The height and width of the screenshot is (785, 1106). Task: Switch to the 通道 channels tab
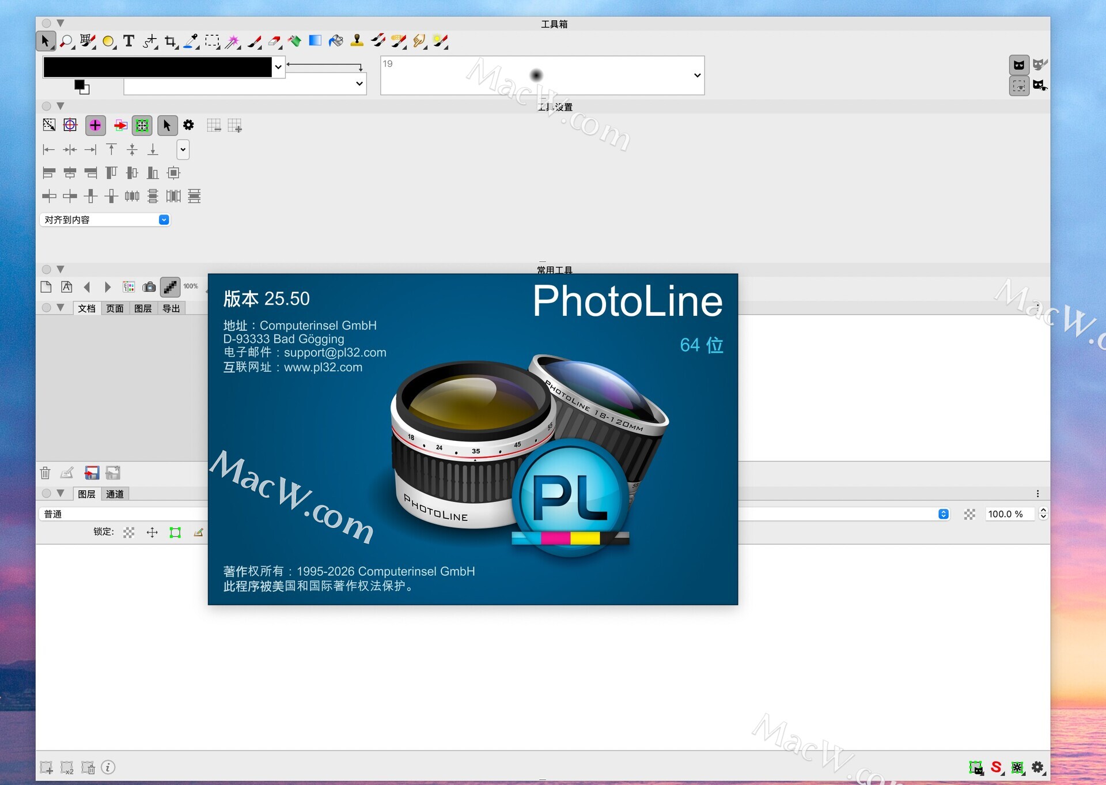(x=115, y=494)
